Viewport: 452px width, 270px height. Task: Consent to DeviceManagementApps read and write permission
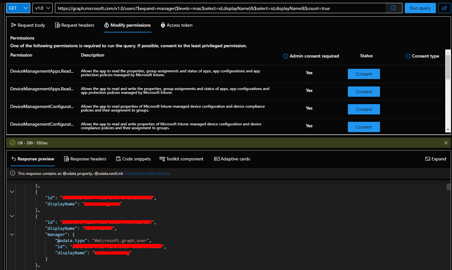click(364, 92)
